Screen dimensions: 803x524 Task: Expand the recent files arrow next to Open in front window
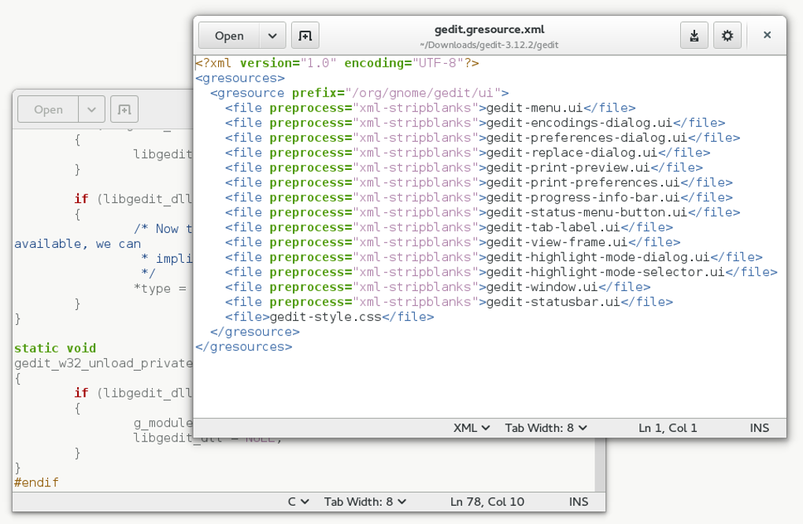tap(272, 36)
